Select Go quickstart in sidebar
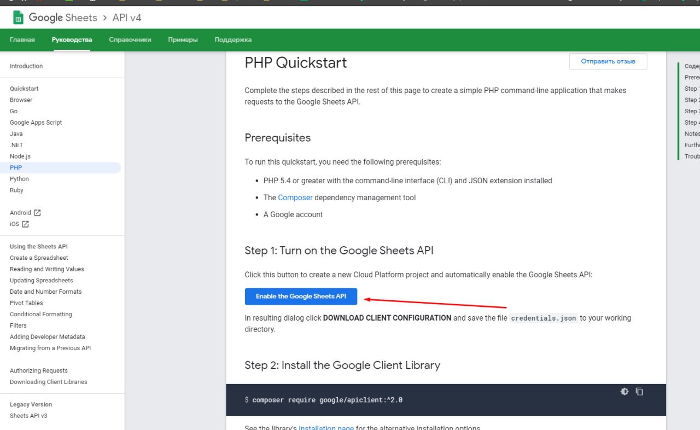The image size is (700, 430). pyautogui.click(x=14, y=111)
